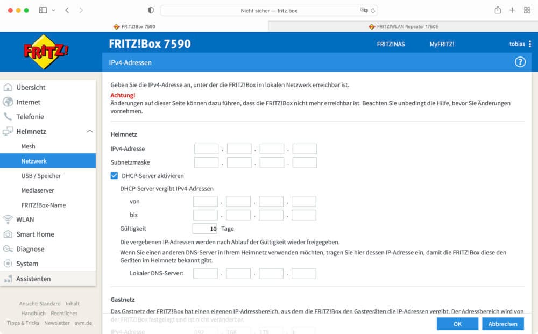Show Safari tab overview
This screenshot has height=334, width=538.
pyautogui.click(x=527, y=10)
